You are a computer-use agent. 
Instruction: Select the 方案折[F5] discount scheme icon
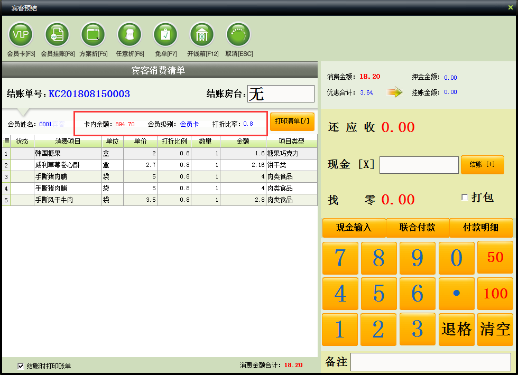click(x=93, y=35)
